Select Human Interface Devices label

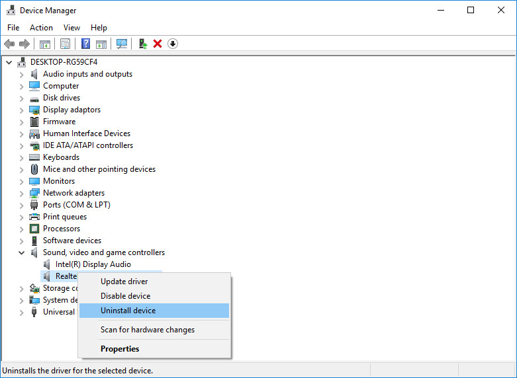point(87,133)
